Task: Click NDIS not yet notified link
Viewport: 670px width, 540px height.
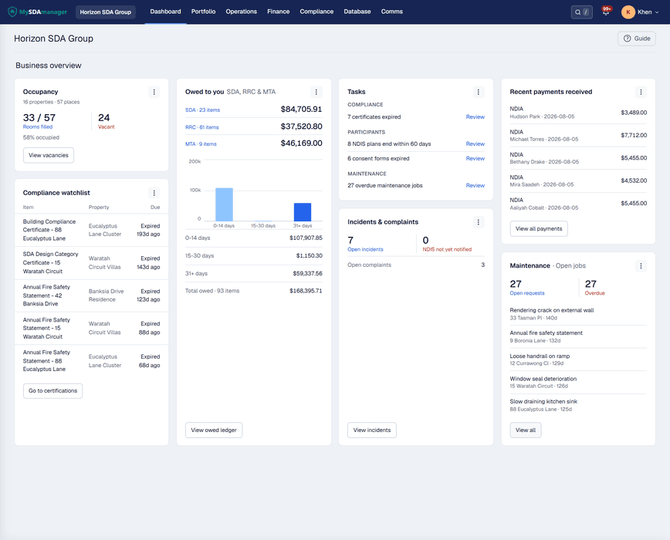Action: coord(447,249)
